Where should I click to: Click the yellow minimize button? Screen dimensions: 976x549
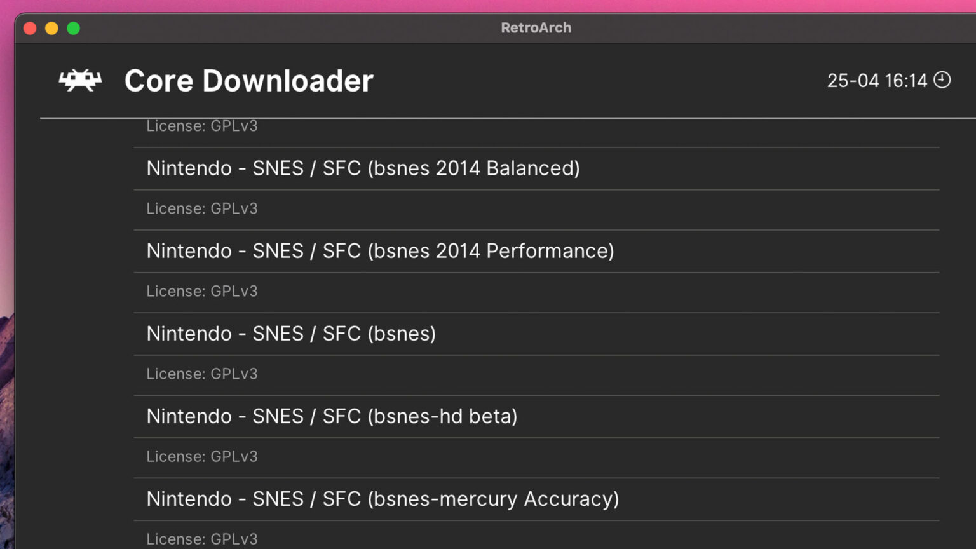(x=51, y=28)
